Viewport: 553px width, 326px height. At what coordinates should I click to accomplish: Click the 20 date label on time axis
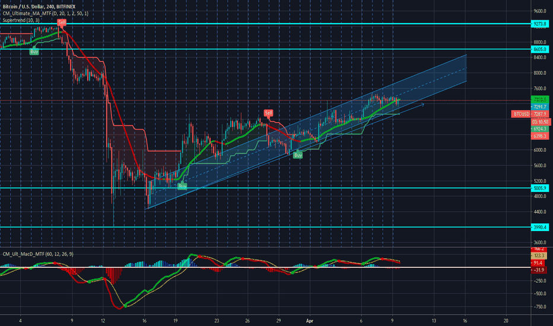pos(506,321)
